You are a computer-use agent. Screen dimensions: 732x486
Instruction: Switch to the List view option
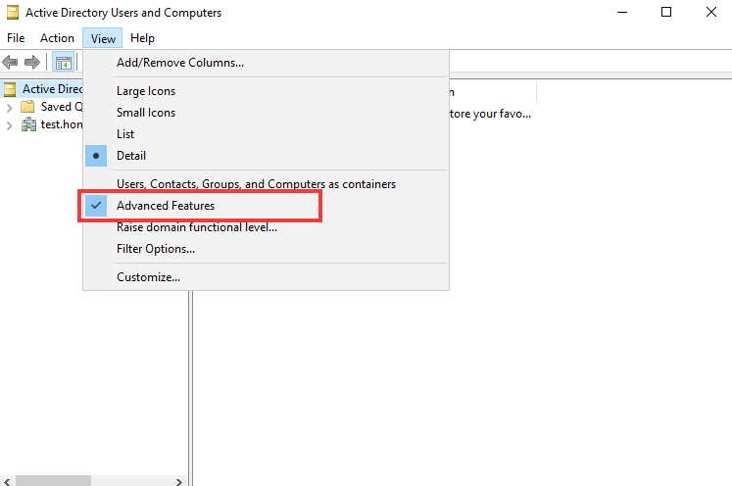click(x=125, y=134)
